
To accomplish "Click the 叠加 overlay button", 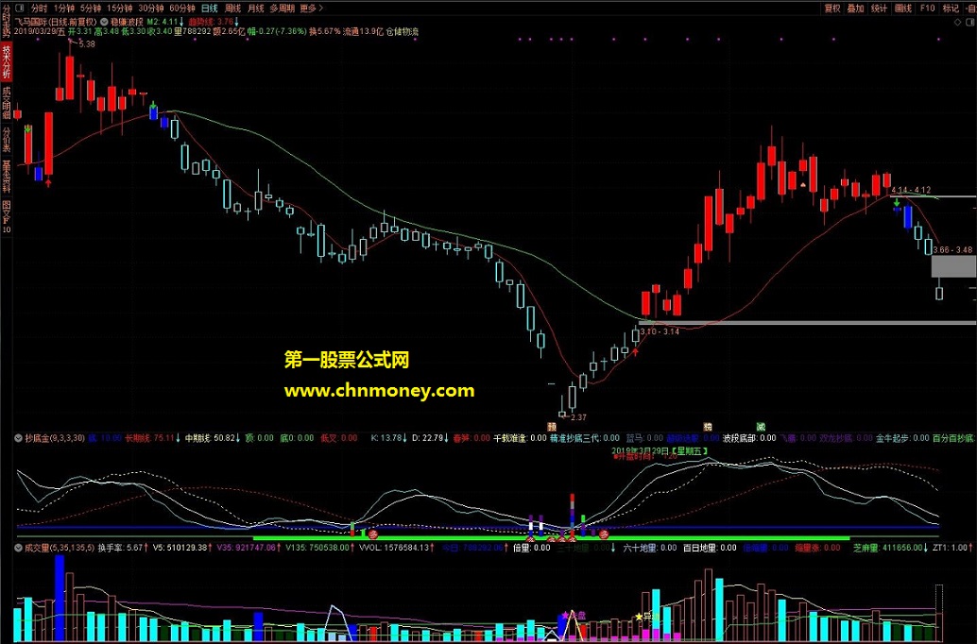I will click(x=855, y=8).
